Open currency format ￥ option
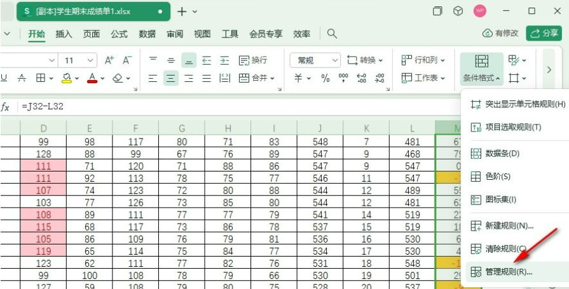The width and height of the screenshot is (569, 289). [299, 78]
